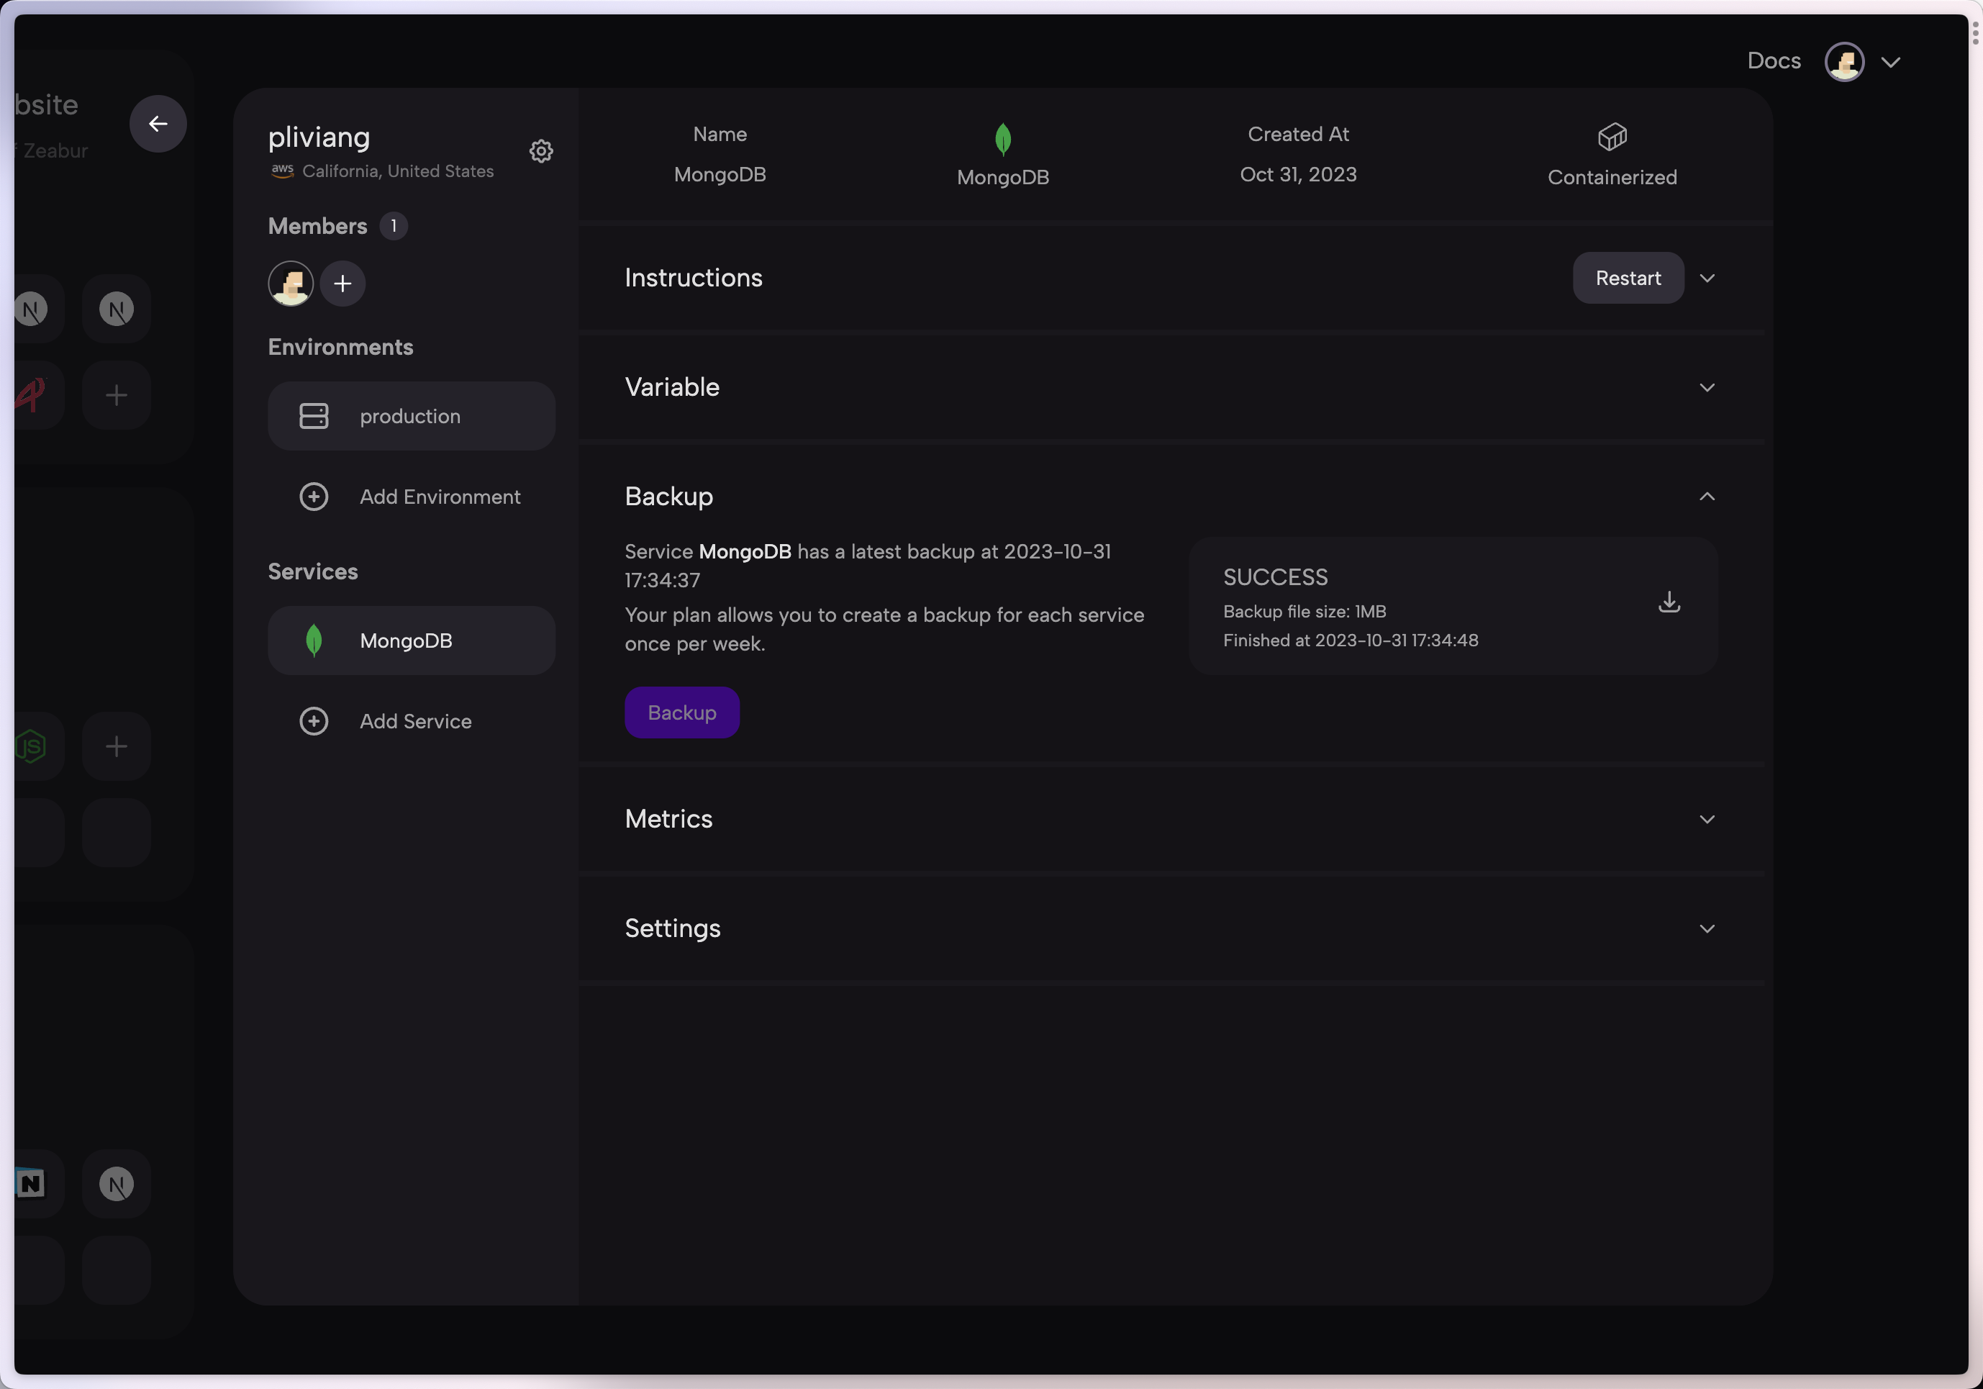Click the member avatar under Members
Viewport: 1983px width, 1389px height.
pyautogui.click(x=290, y=284)
